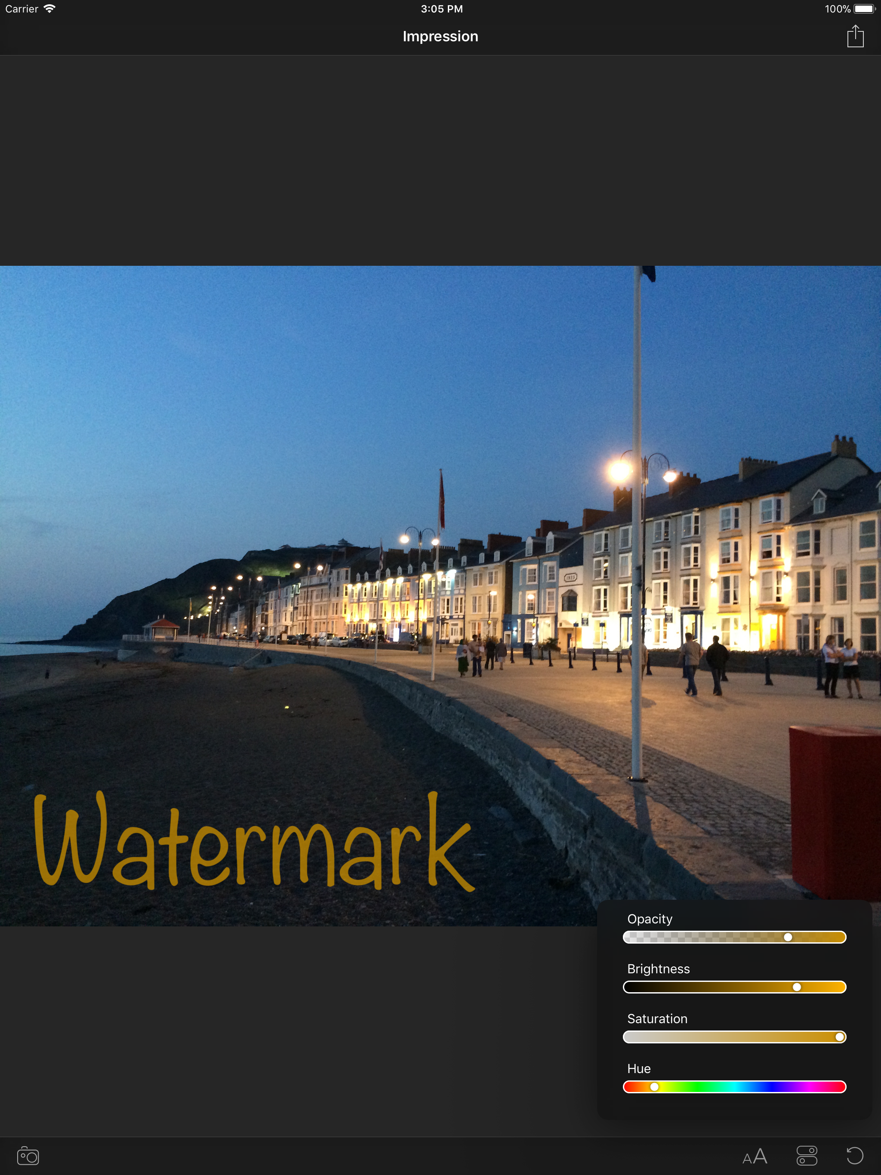Viewport: 881px width, 1175px height.
Task: Open the AA font settings icon
Action: coord(755,1156)
